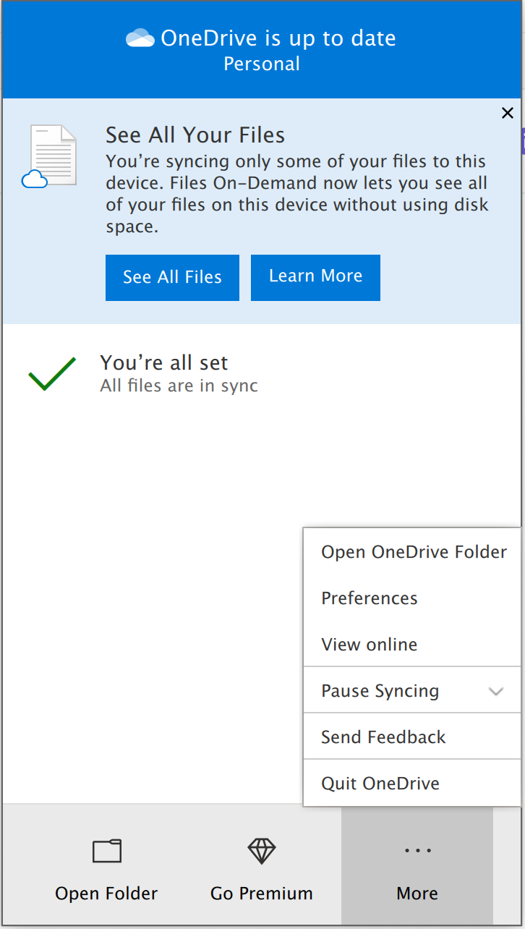525x929 pixels.
Task: Click the You're all set status text
Action: [164, 362]
